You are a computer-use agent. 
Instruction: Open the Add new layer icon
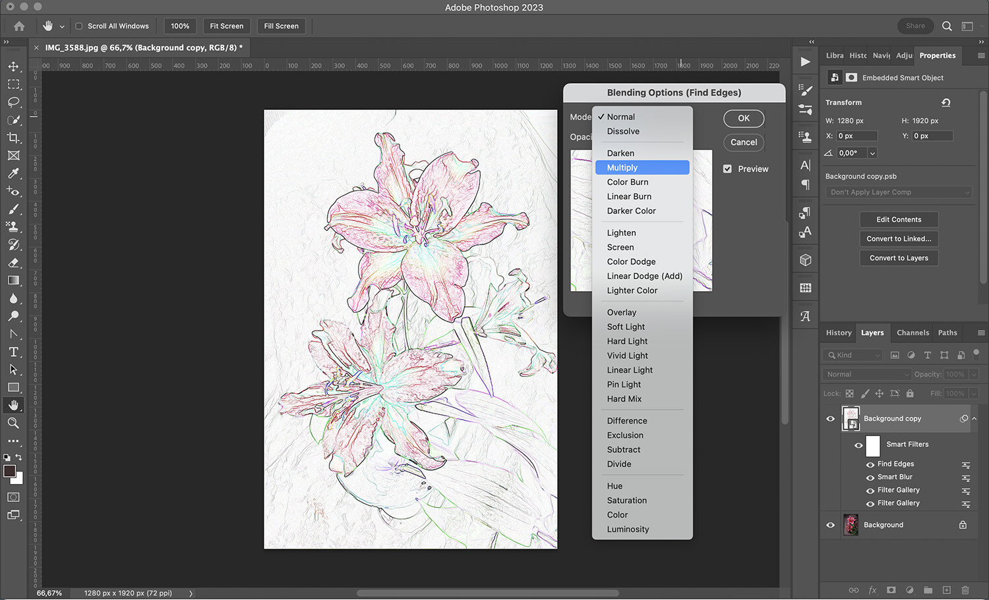(x=946, y=590)
